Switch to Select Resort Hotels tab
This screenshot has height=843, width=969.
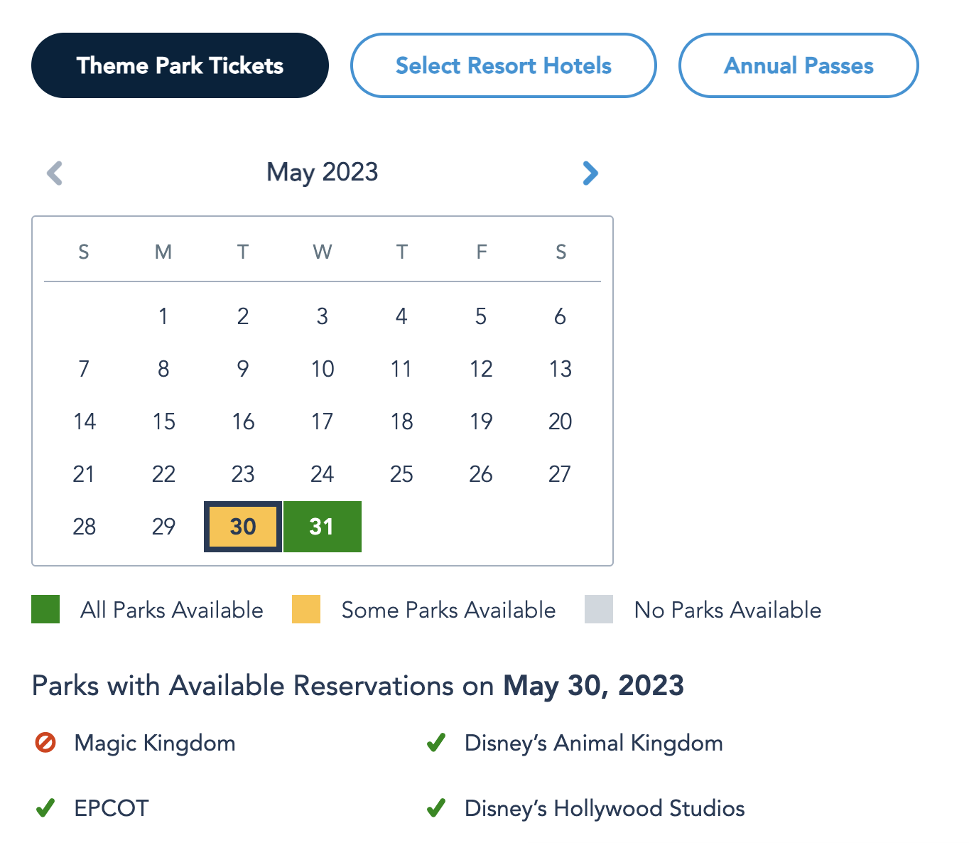coord(503,65)
